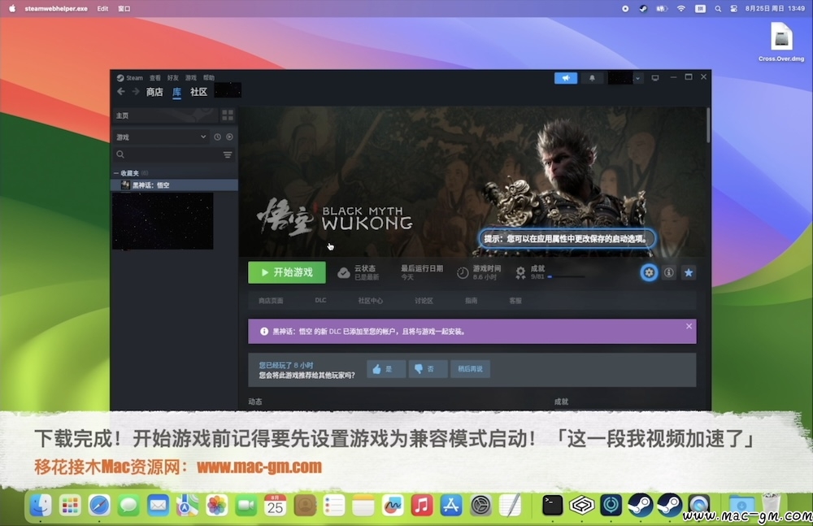Open Launchpad from the Dock
Screen dimensions: 813x526
click(x=69, y=505)
